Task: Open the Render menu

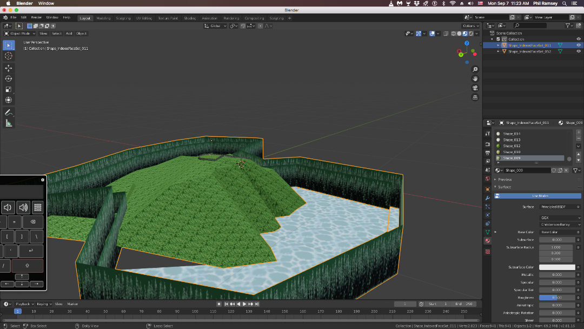Action: pos(36,18)
